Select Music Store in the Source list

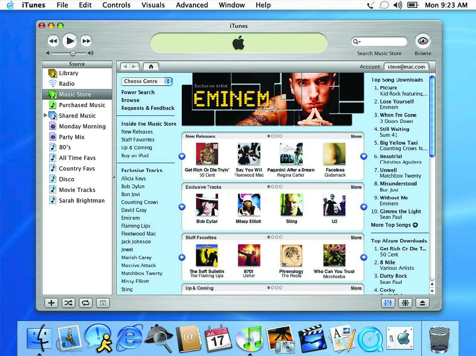(75, 94)
